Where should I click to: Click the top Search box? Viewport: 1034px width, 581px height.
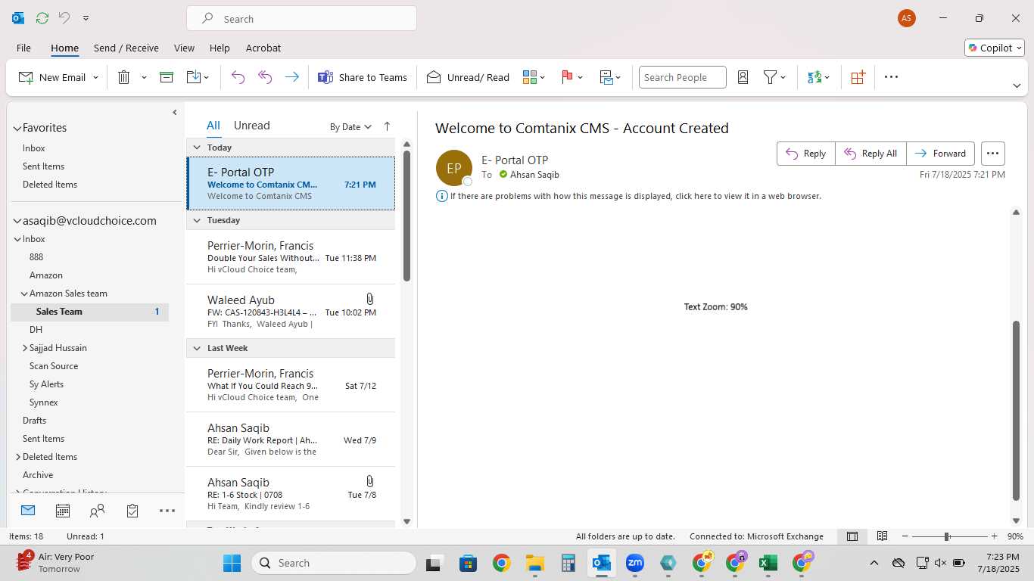(301, 19)
